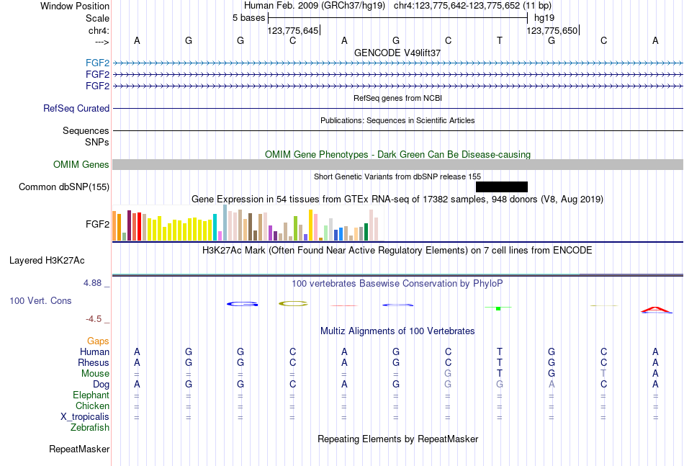Select the X_tropicalis alignment row label
Image resolution: width=684 pixels, height=466 pixels.
[85, 417]
